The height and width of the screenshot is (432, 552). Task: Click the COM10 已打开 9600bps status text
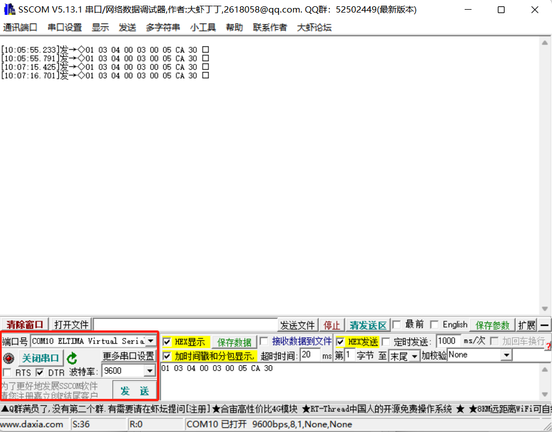(269, 424)
